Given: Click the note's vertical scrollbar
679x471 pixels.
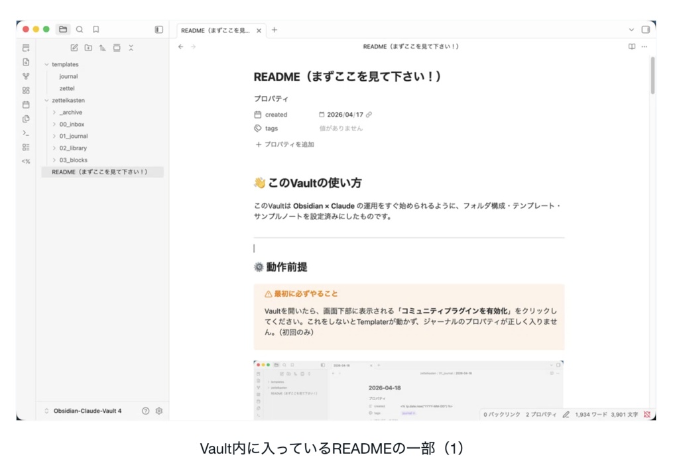Looking at the screenshot, I should [652, 76].
